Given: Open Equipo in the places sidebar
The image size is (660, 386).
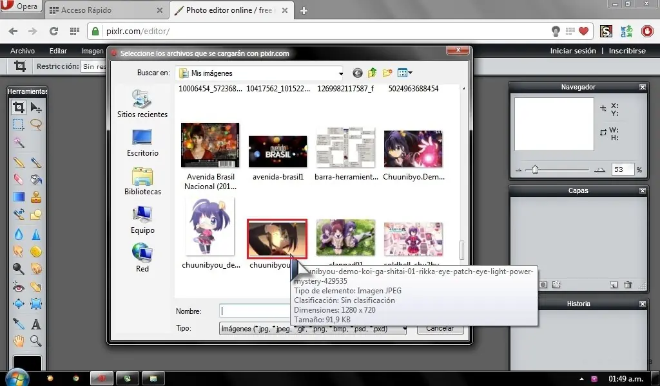Looking at the screenshot, I should 142,220.
